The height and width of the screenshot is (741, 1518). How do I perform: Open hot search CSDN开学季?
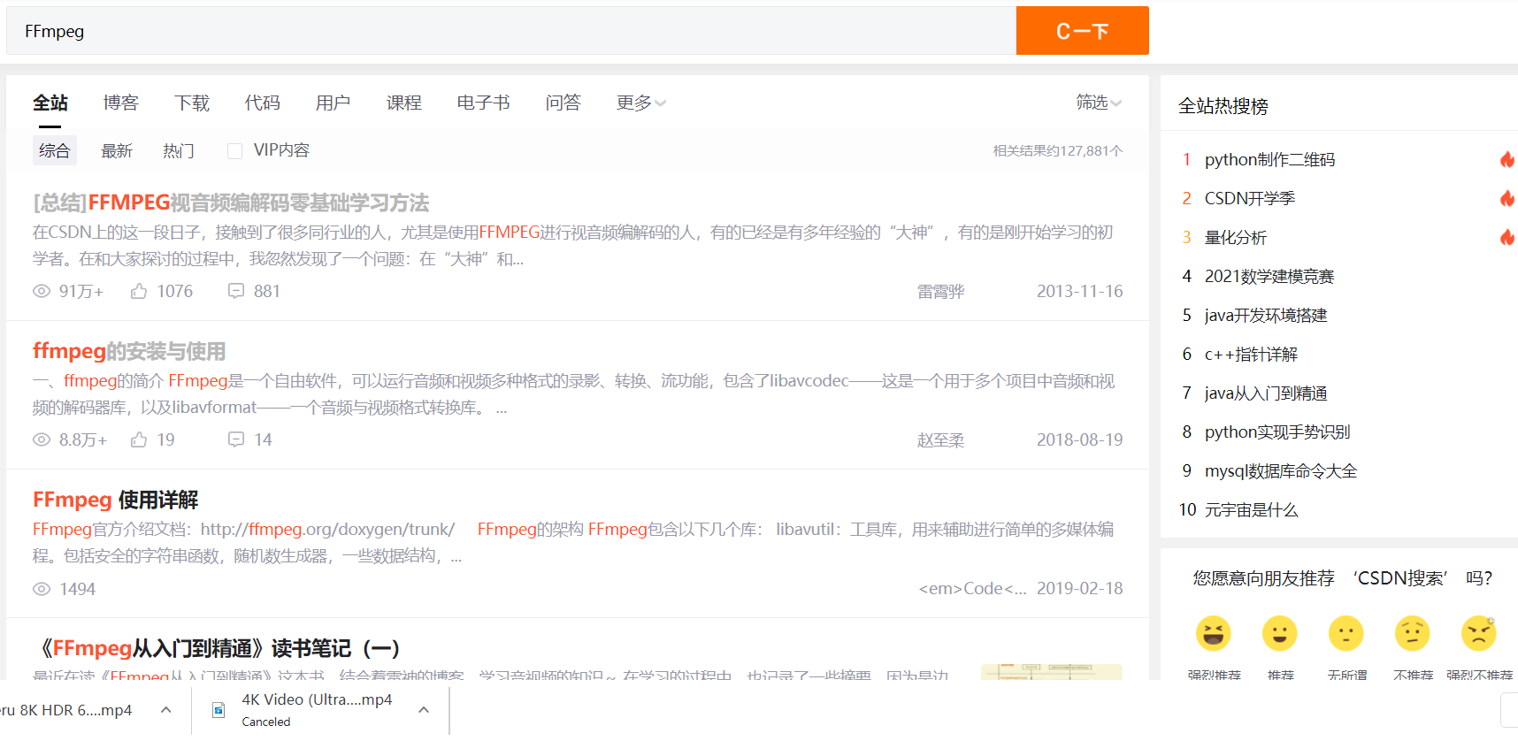1249,198
